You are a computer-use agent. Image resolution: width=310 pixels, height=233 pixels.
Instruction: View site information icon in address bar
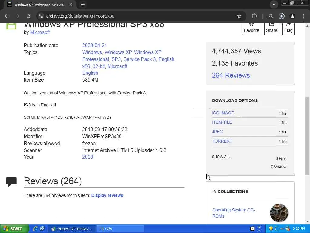(x=41, y=16)
